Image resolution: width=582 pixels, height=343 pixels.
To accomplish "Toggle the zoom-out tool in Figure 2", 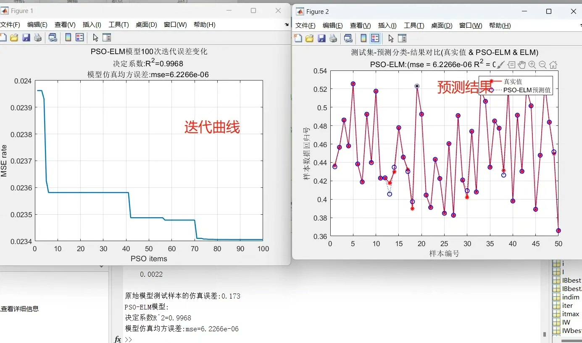I will pos(542,65).
